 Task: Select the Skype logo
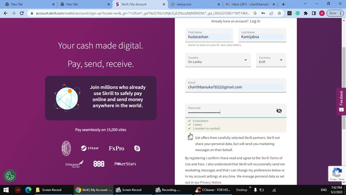coord(137,148)
